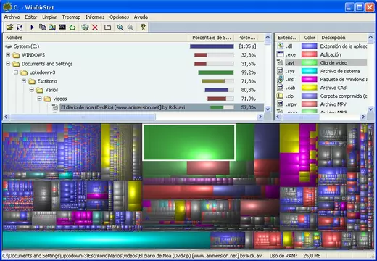Expand the WINDOWS folder node
The height and width of the screenshot is (261, 377).
pyautogui.click(x=8, y=55)
